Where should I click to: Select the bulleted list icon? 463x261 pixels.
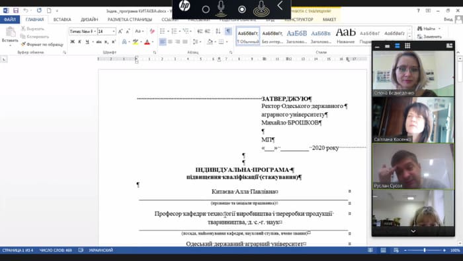[x=163, y=31]
